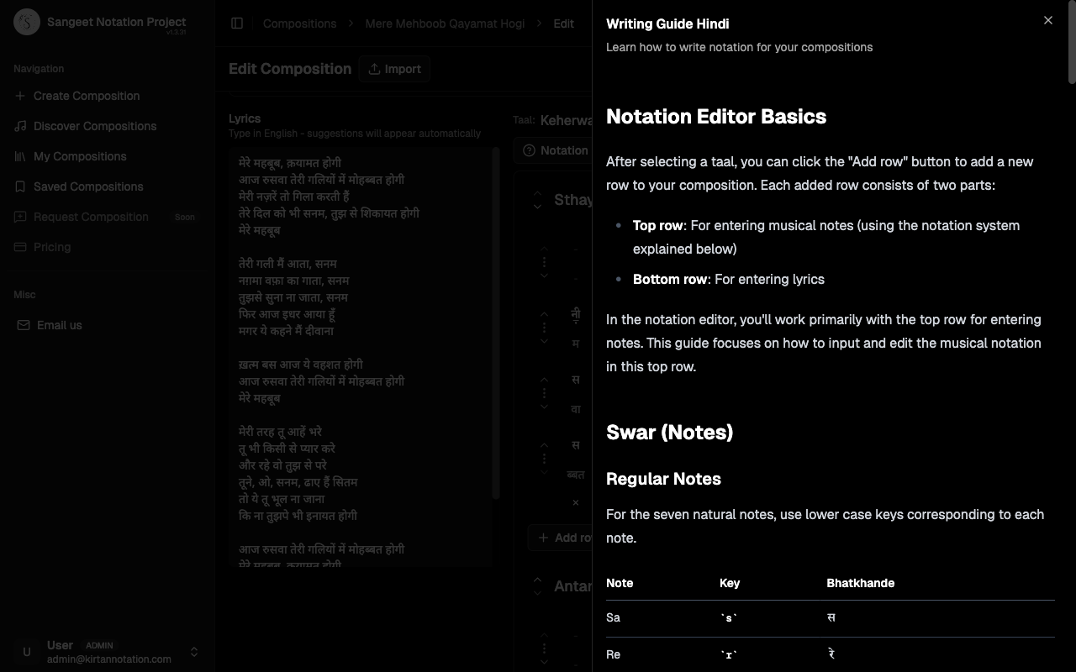Click the Discover Compositions music note icon
The width and height of the screenshot is (1076, 672).
[x=20, y=126]
